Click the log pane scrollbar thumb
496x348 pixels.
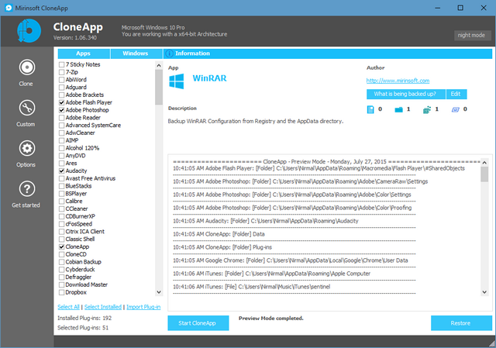click(484, 174)
